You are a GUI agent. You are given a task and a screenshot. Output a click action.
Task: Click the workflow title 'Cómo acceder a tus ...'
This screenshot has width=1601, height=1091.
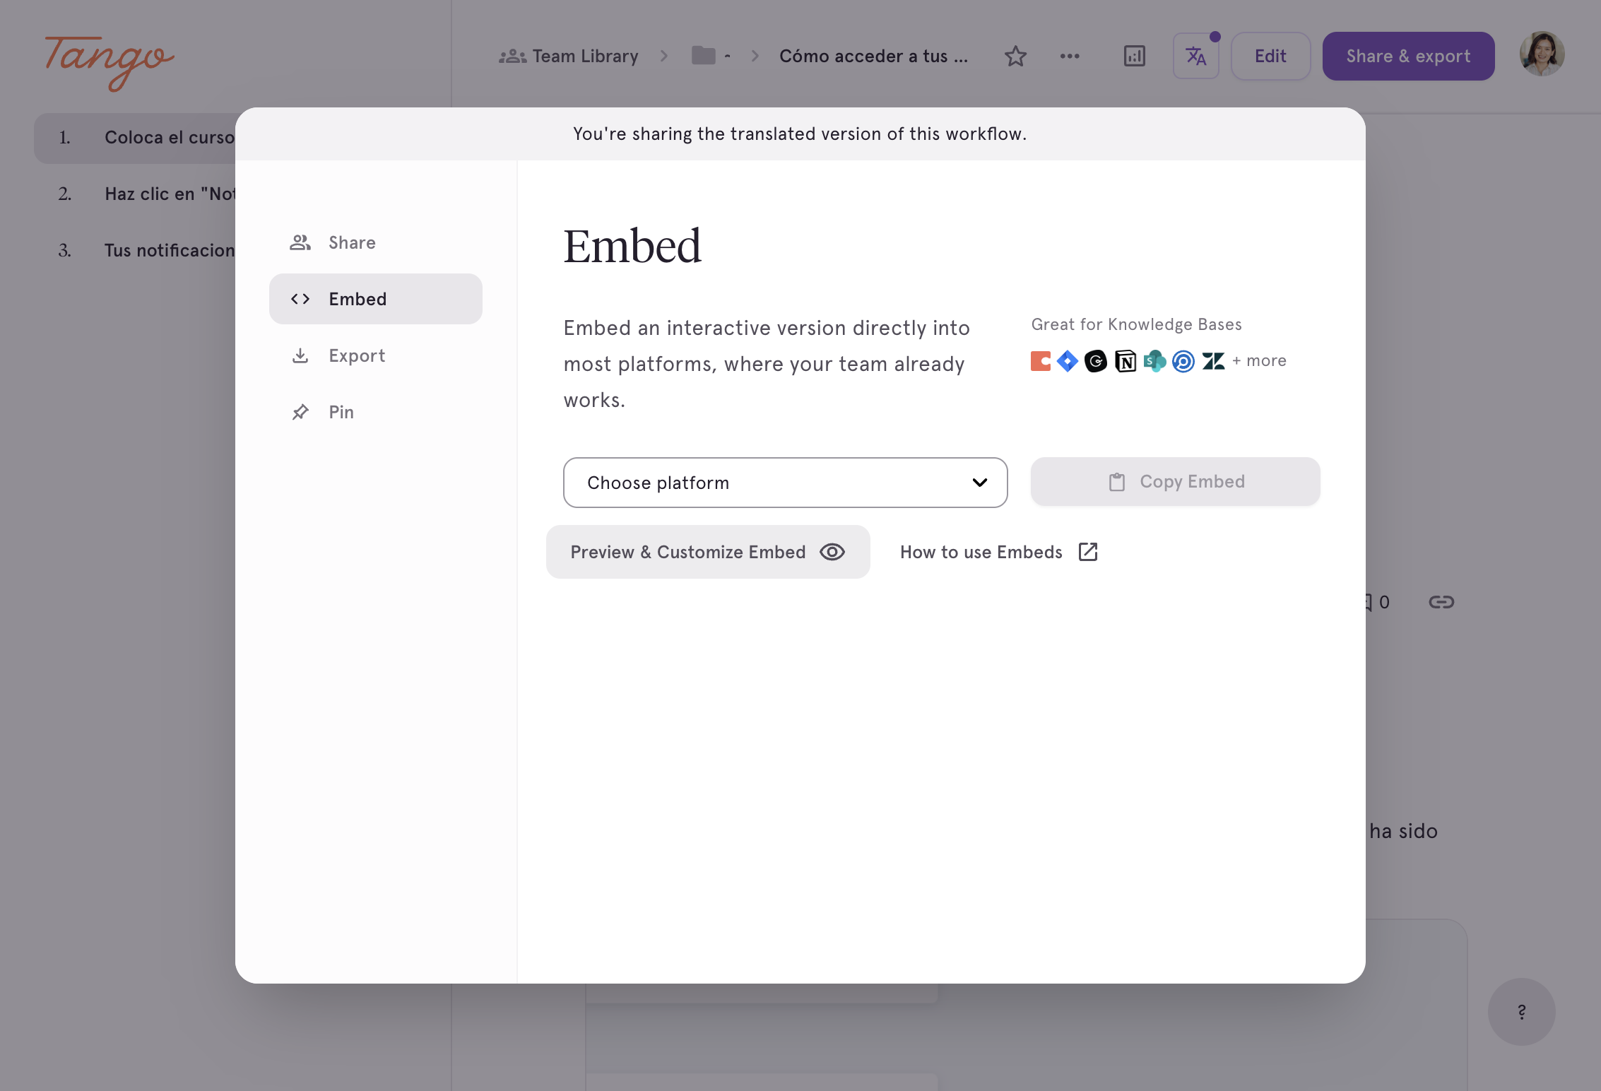pos(874,56)
